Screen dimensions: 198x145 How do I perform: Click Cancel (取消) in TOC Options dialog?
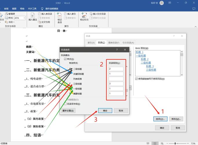coord(121,111)
